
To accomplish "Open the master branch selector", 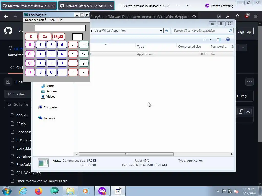I will click(x=18, y=94).
